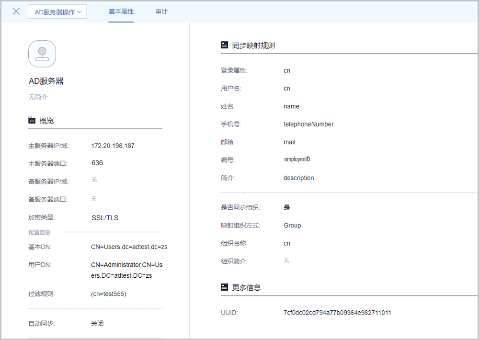Click the base DN value CN=Users,dc=adtest,dc=zs
479x340 pixels.
pyautogui.click(x=129, y=247)
